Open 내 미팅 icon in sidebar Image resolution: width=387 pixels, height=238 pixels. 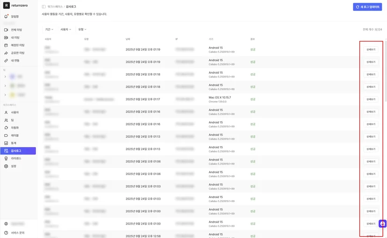(6, 37)
